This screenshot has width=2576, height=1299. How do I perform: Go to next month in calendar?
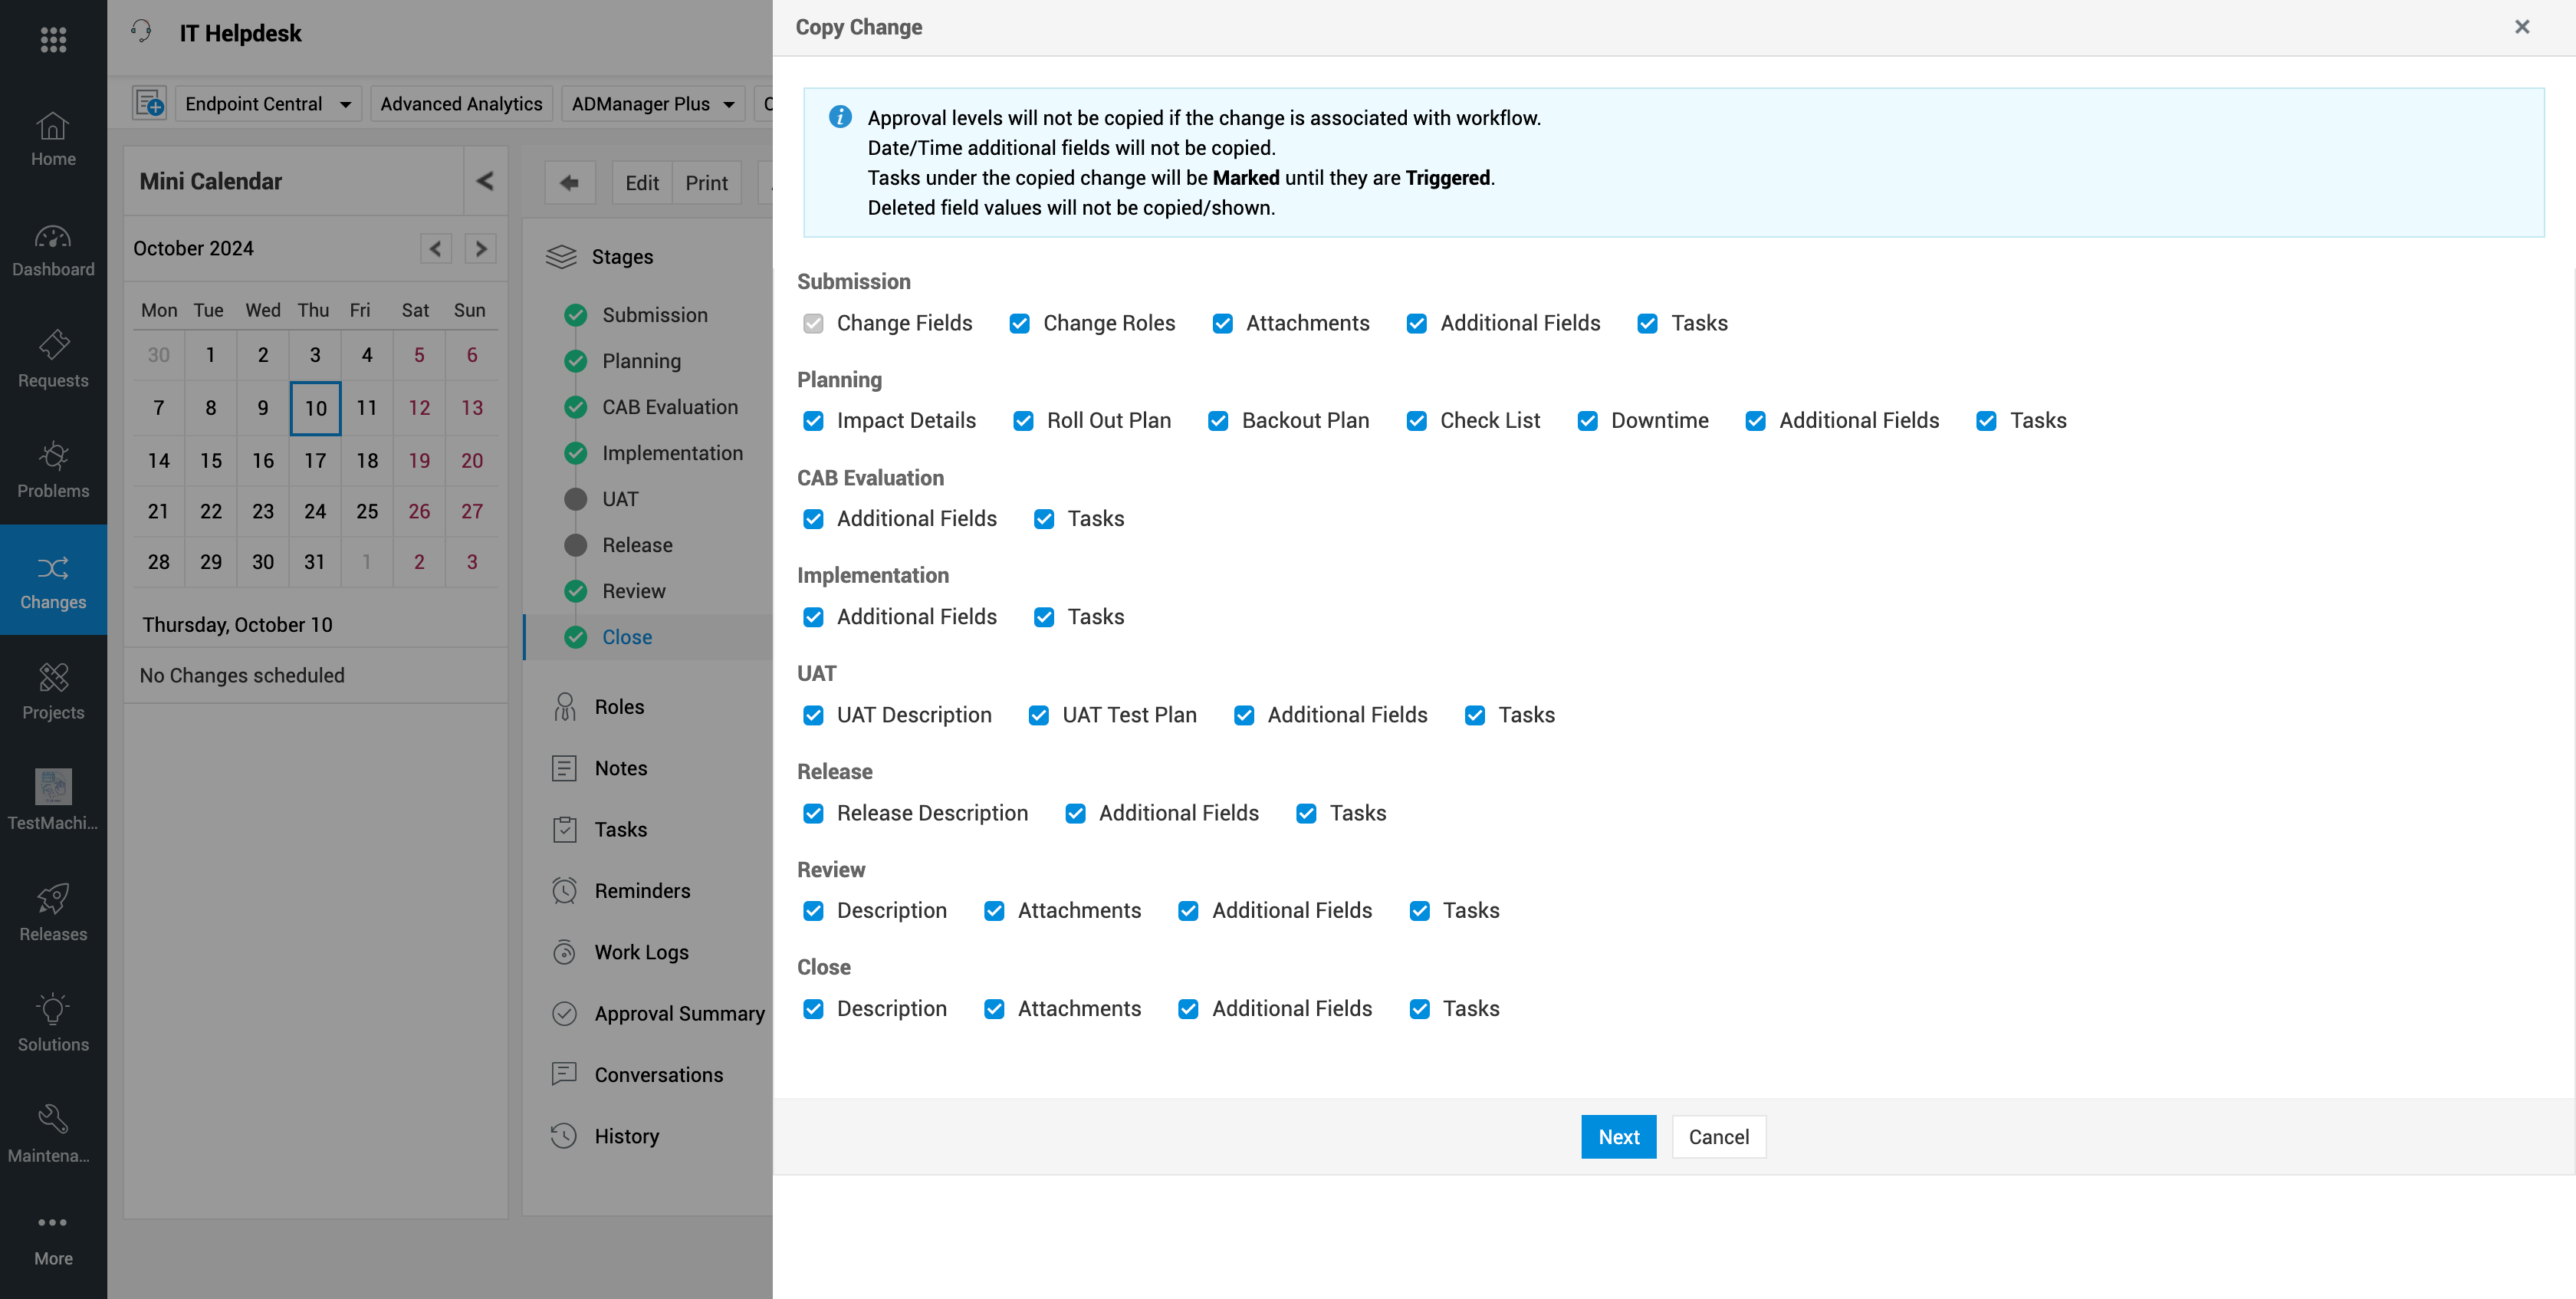pyautogui.click(x=481, y=248)
